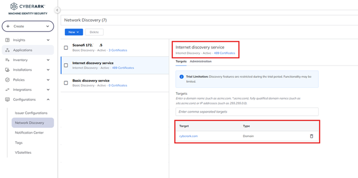Expand the Policies menu chevron
Image resolution: width=358 pixels, height=178 pixels.
click(x=48, y=80)
